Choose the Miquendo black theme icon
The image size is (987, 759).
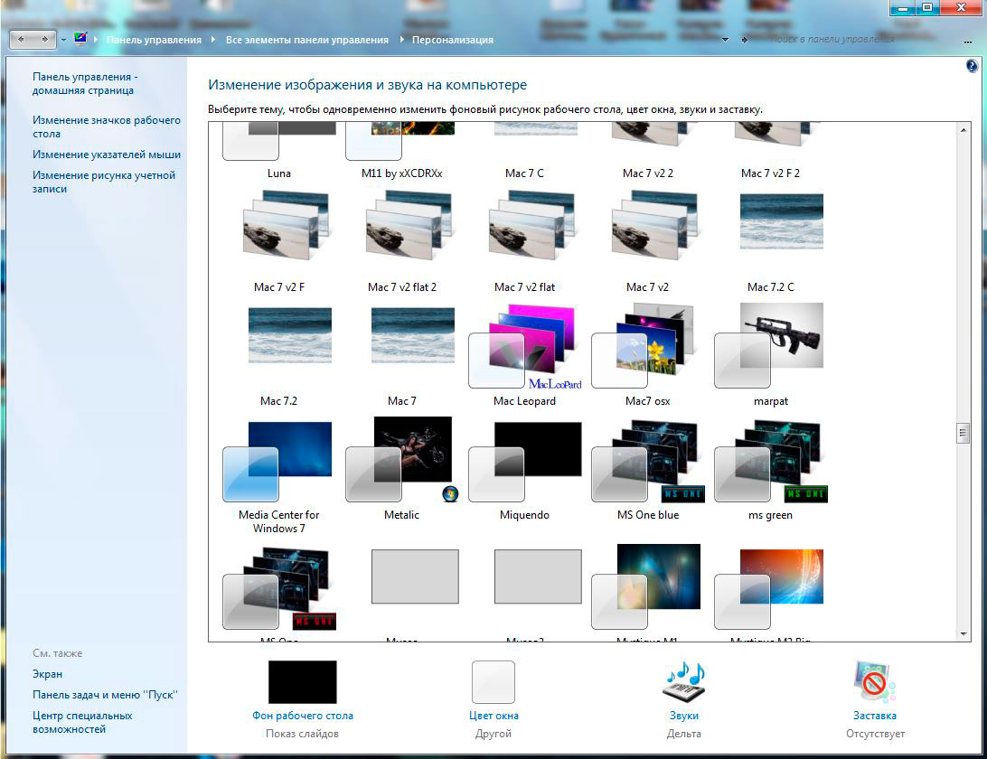tap(525, 462)
